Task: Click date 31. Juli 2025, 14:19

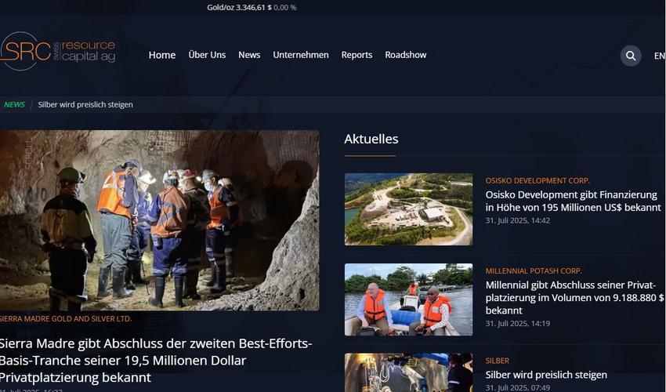Action: 518,324
